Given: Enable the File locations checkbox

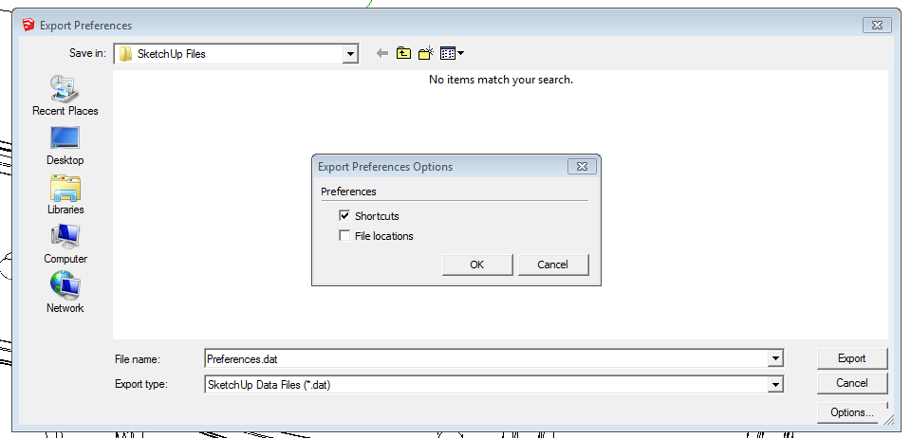Looking at the screenshot, I should 344,235.
